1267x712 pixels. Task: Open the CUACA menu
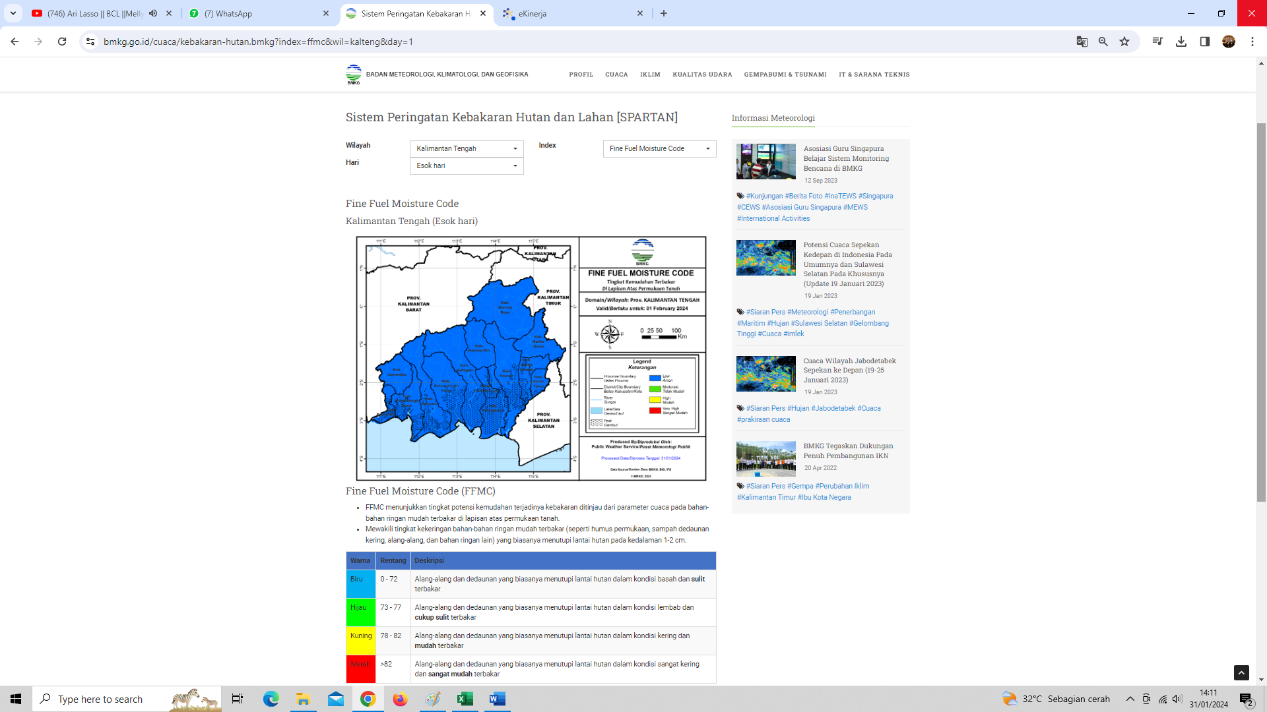click(x=616, y=74)
